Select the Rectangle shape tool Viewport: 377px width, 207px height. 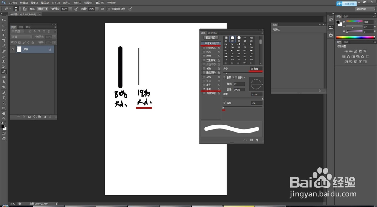tap(4, 108)
